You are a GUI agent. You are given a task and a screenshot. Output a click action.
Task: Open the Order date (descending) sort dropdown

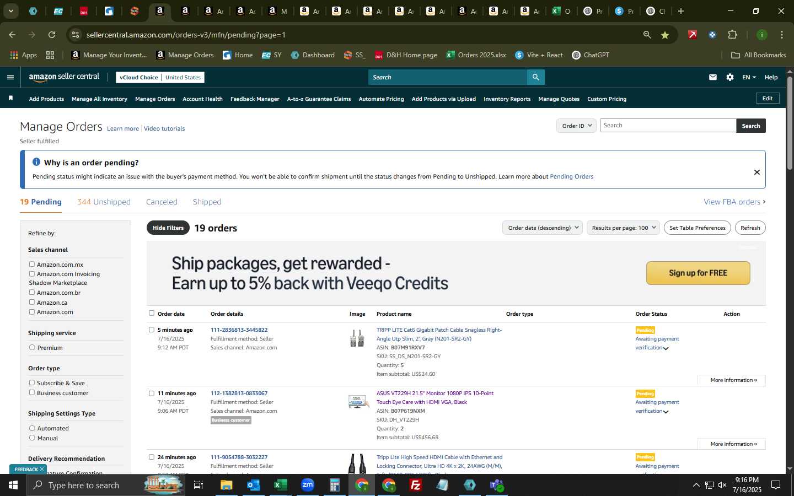543,228
